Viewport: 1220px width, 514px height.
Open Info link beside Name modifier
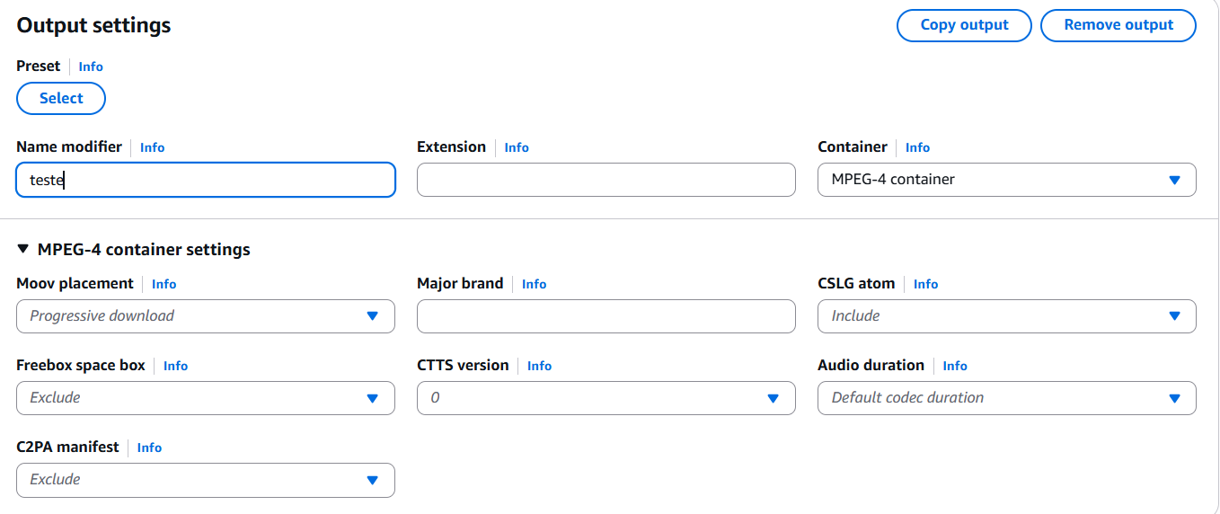[152, 147]
